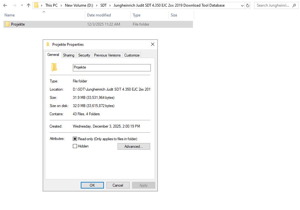Switch to the Sharing tab
Viewport: 300px width, 210px height.
pyautogui.click(x=69, y=55)
